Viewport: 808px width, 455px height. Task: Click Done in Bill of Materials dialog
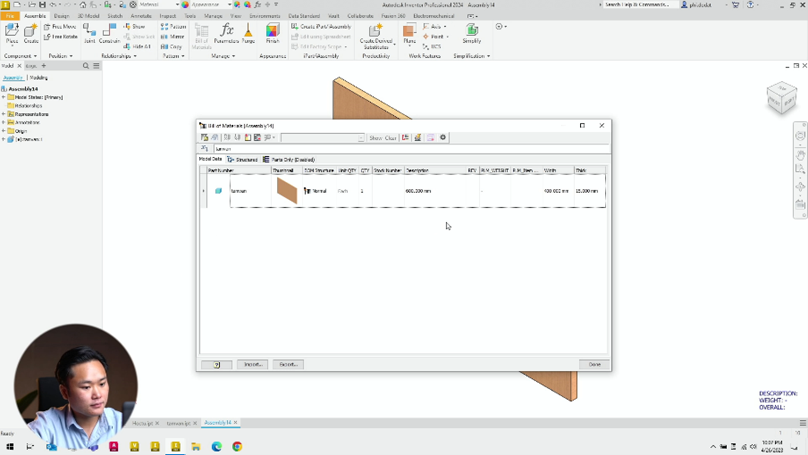click(594, 364)
